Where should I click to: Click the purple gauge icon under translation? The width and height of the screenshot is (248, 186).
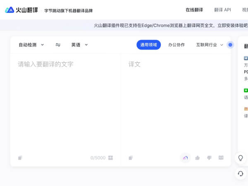(185, 157)
